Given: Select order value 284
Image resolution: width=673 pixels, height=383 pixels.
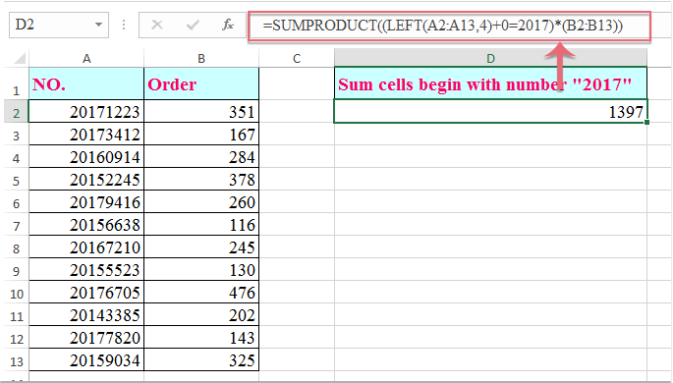Looking at the screenshot, I should tap(201, 157).
